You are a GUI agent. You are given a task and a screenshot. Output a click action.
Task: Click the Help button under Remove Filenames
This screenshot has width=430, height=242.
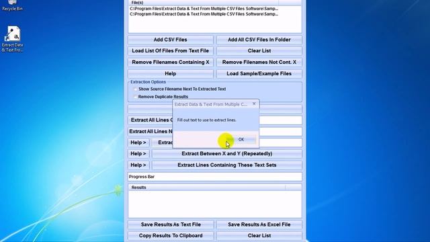(170, 73)
